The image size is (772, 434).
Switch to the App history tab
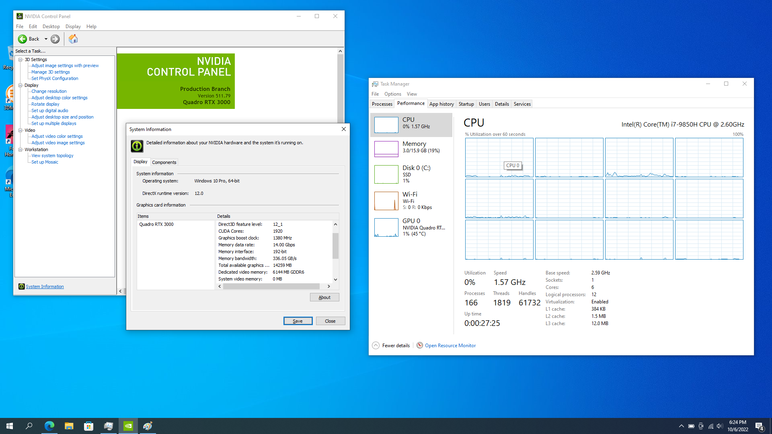pyautogui.click(x=441, y=104)
